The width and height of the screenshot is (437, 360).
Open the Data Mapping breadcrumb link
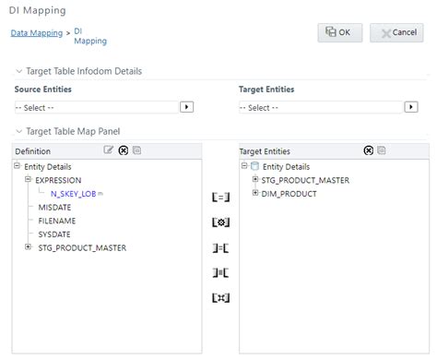37,33
